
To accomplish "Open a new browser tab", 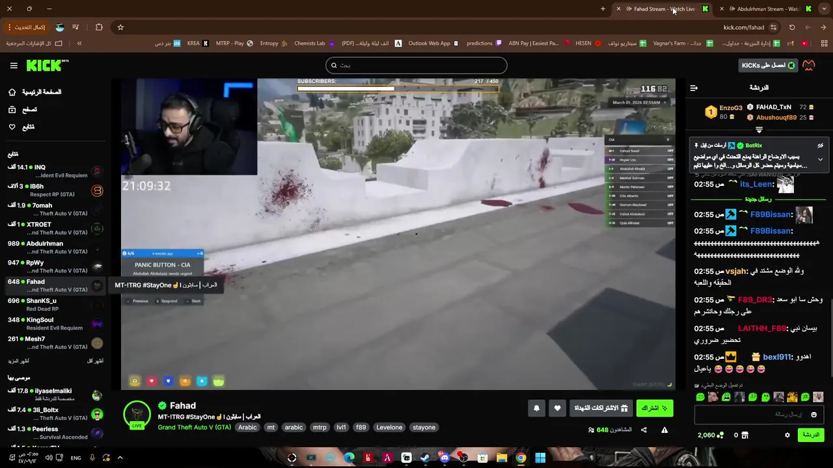I will [x=603, y=9].
